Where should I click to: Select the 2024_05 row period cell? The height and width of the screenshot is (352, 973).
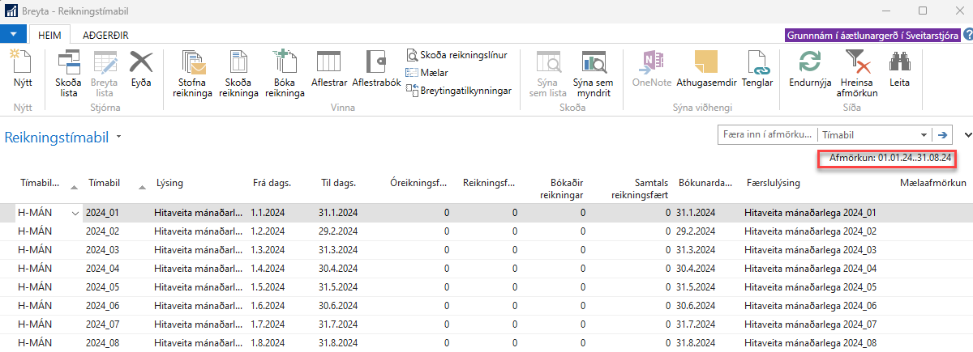click(x=103, y=286)
